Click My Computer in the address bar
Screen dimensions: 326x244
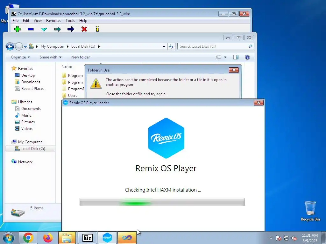tap(52, 46)
